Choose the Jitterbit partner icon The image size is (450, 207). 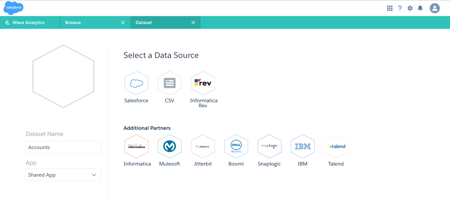point(203,146)
